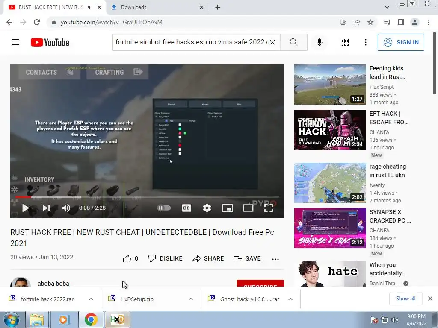Toggle the autoplay switch
The height and width of the screenshot is (328, 438).
(164, 208)
